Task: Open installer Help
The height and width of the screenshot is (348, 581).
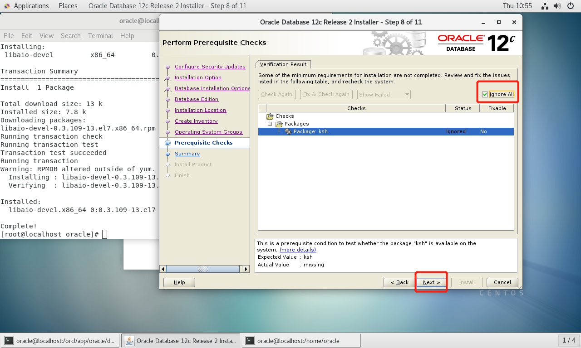Action: (x=179, y=282)
